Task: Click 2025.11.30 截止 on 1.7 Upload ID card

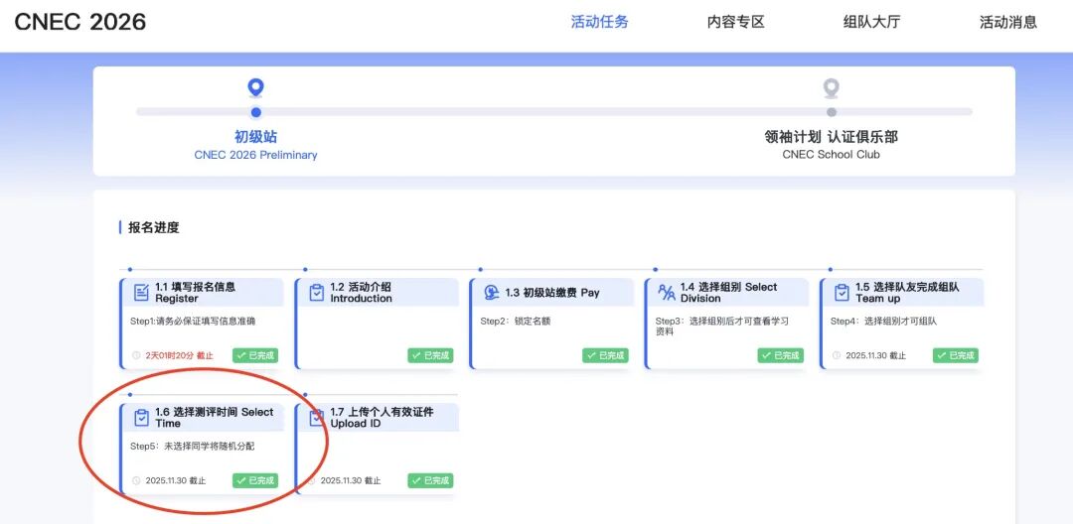Action: (x=351, y=480)
